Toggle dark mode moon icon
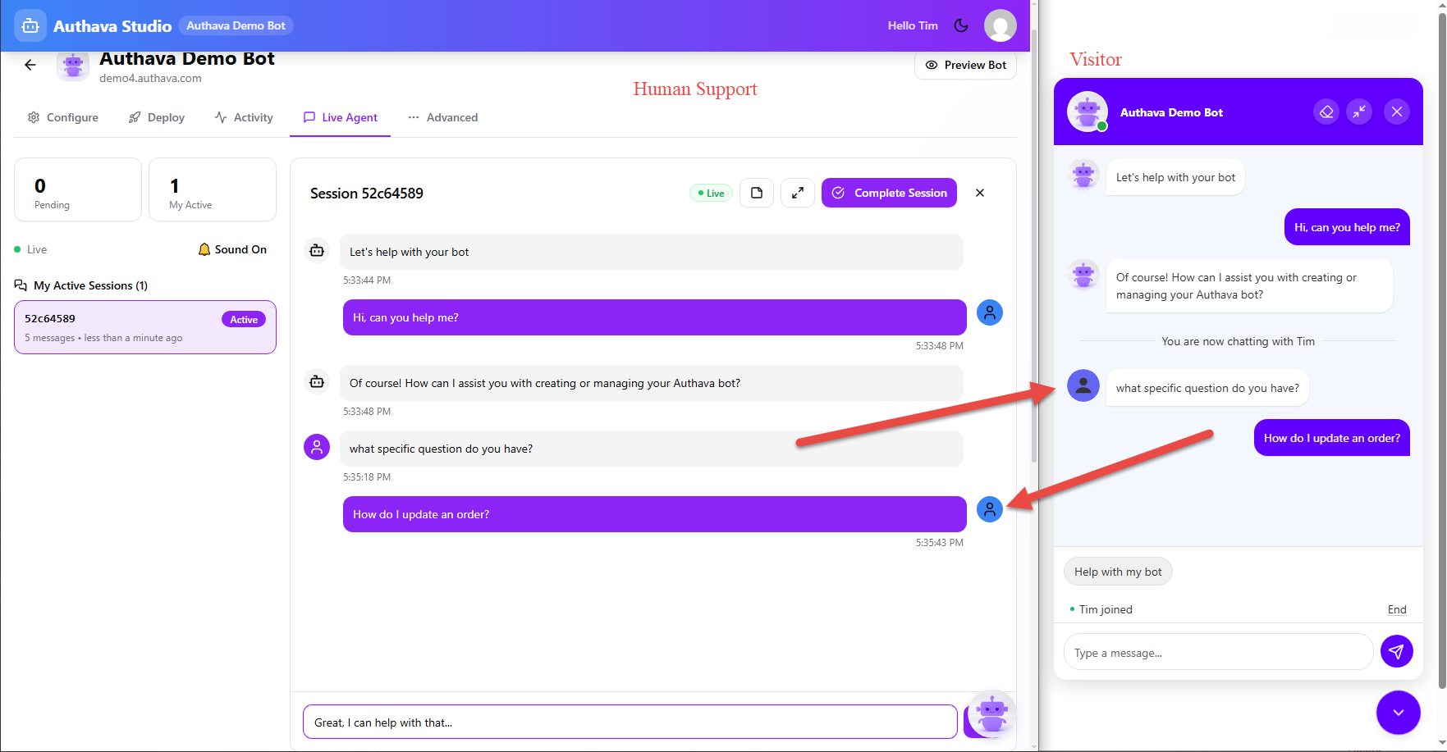Image resolution: width=1447 pixels, height=752 pixels. coord(961,25)
